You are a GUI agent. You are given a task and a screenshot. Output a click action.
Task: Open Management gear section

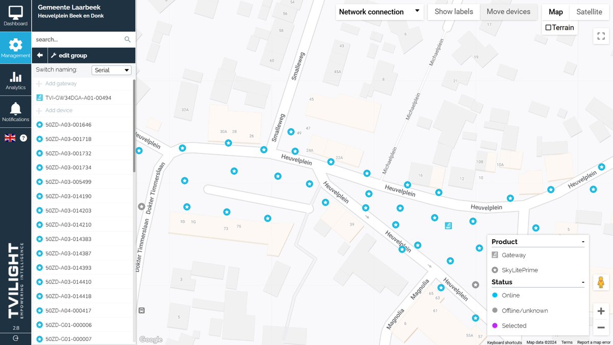pos(15,48)
